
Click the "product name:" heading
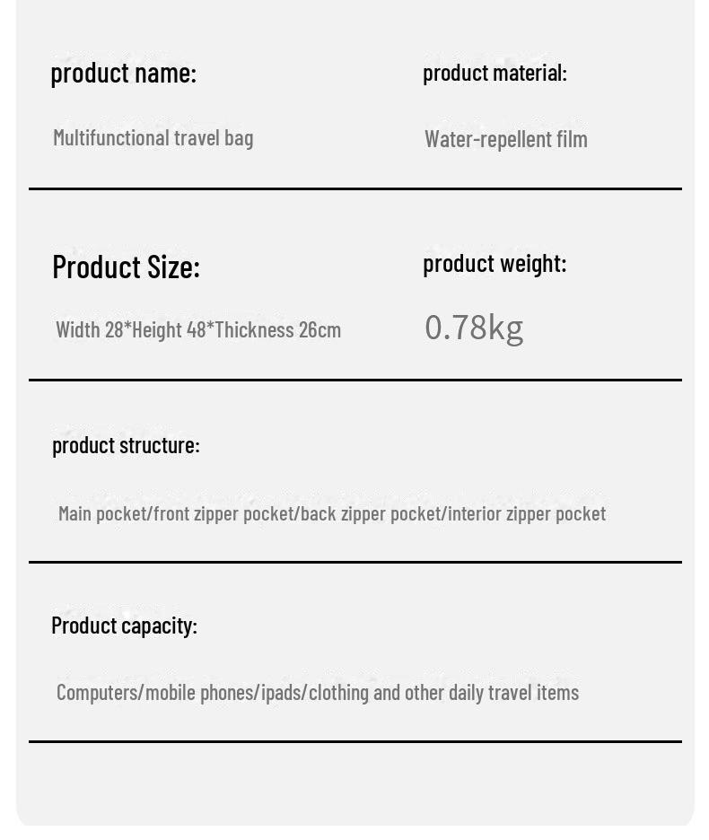pyautogui.click(x=123, y=73)
